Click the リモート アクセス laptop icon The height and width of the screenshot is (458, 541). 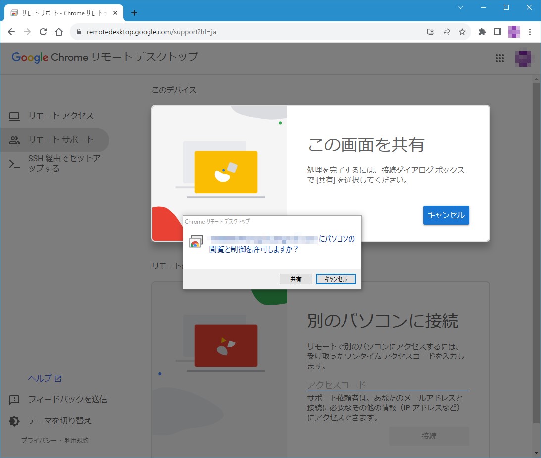click(x=14, y=116)
